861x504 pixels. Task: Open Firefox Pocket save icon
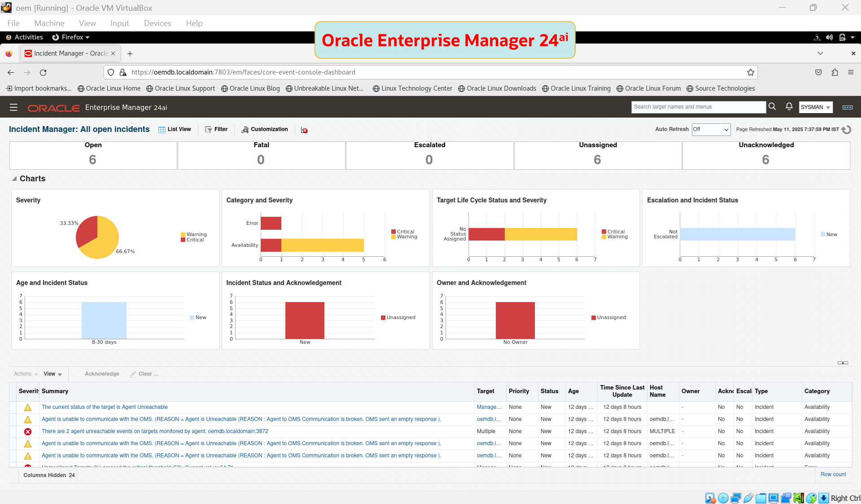click(818, 72)
